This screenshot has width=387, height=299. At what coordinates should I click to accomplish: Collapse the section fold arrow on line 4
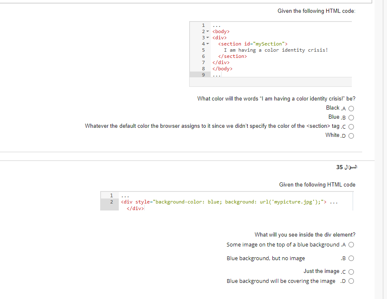pos(207,44)
